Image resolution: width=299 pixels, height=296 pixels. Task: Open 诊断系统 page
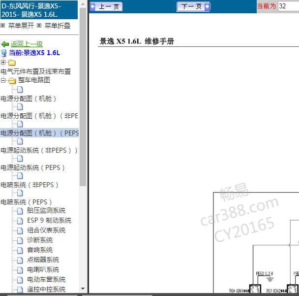(x=40, y=240)
